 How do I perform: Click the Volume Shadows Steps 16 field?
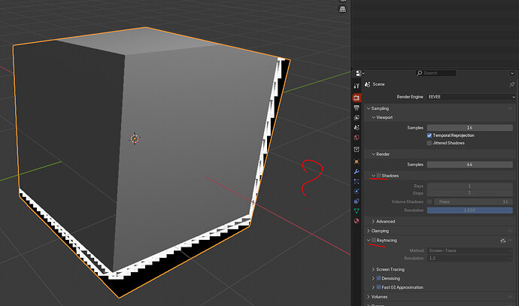click(473, 201)
